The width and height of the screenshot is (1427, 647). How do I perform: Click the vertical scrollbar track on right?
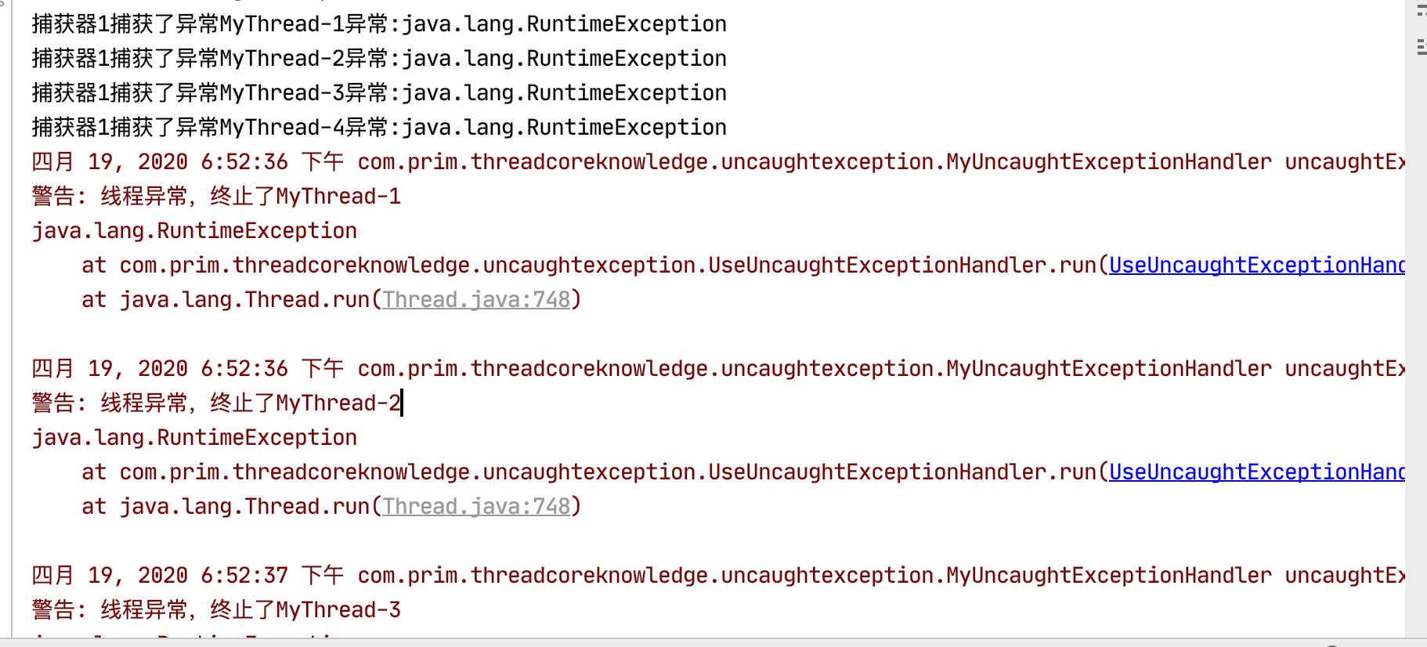[1415, 313]
